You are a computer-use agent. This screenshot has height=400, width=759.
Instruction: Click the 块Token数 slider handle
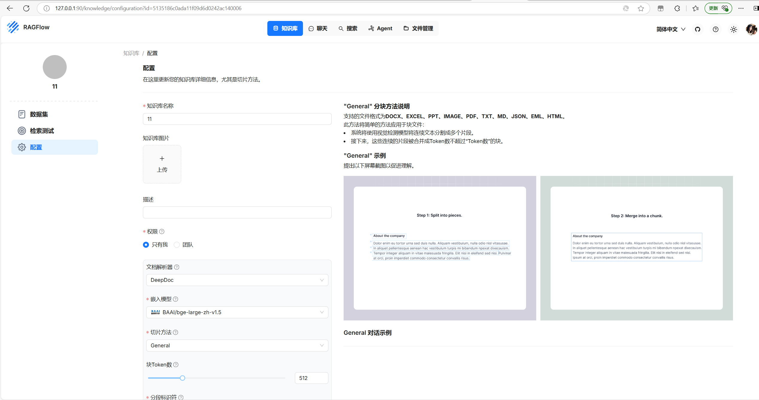[182, 378]
